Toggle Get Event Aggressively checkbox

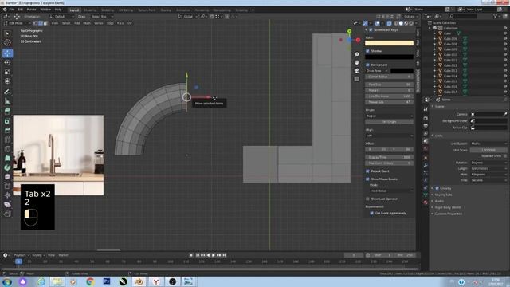click(x=372, y=213)
